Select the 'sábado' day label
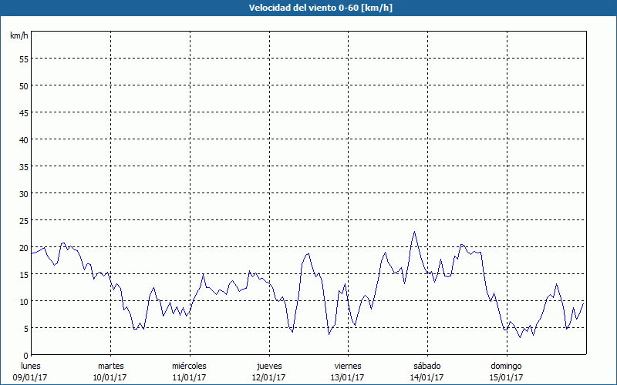The image size is (617, 385). pos(427,366)
